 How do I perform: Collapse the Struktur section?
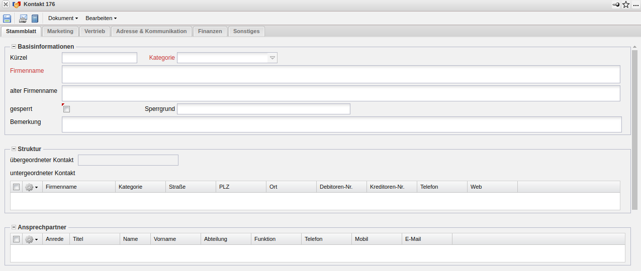pyautogui.click(x=14, y=149)
